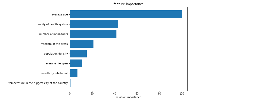Click the 'population density' label
This screenshot has width=260, height=102.
tap(56, 54)
